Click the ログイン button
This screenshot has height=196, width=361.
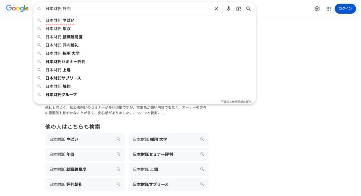[x=345, y=9]
